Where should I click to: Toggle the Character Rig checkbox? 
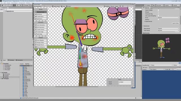coord(158,14)
